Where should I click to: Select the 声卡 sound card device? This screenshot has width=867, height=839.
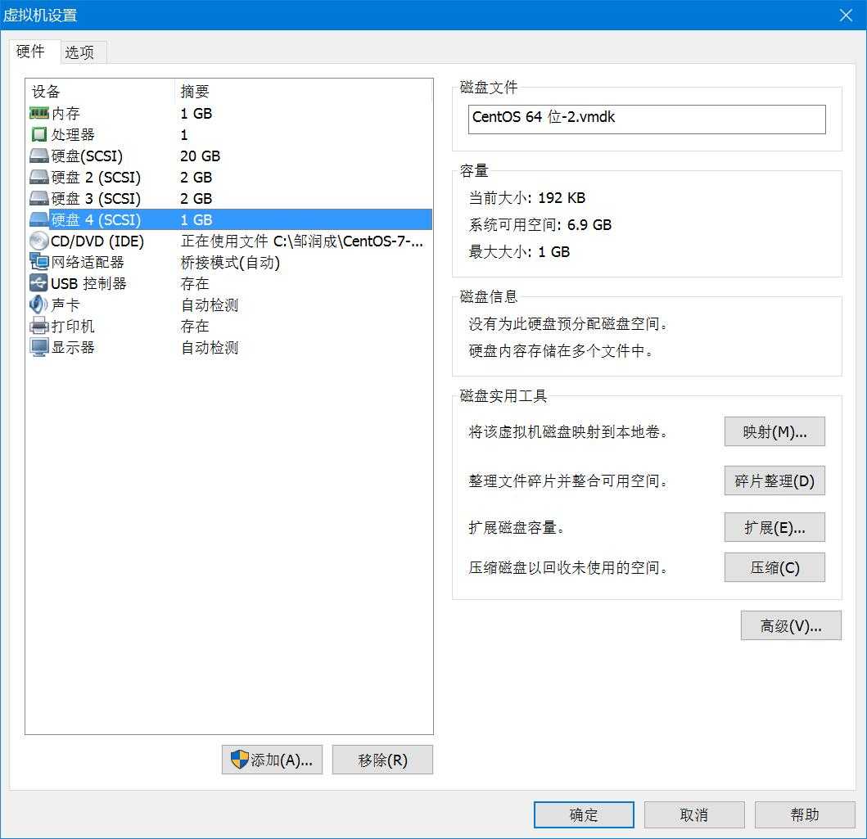point(61,304)
